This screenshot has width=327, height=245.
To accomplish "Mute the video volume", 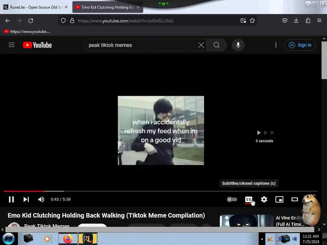I will 41,199.
